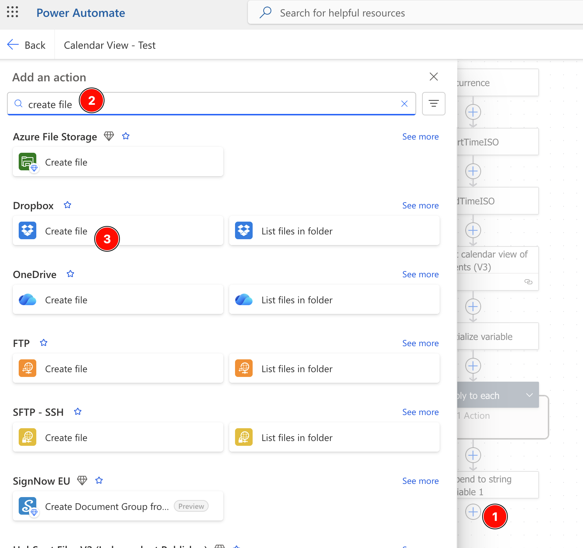This screenshot has height=548, width=583.
Task: Star the SFTP - SSH connector
Action: (x=78, y=412)
